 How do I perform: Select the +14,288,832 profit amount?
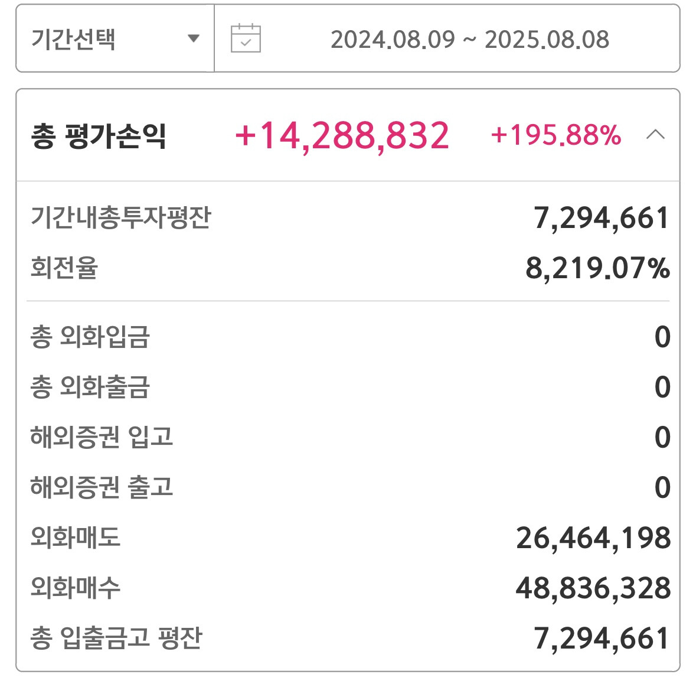(x=342, y=136)
